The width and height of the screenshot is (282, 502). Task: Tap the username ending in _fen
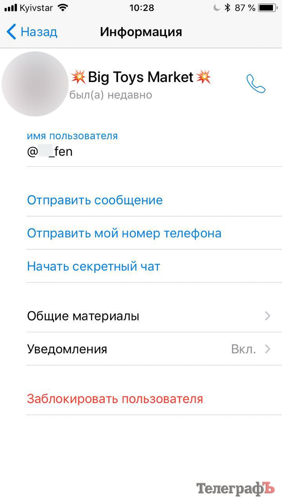[x=50, y=152]
